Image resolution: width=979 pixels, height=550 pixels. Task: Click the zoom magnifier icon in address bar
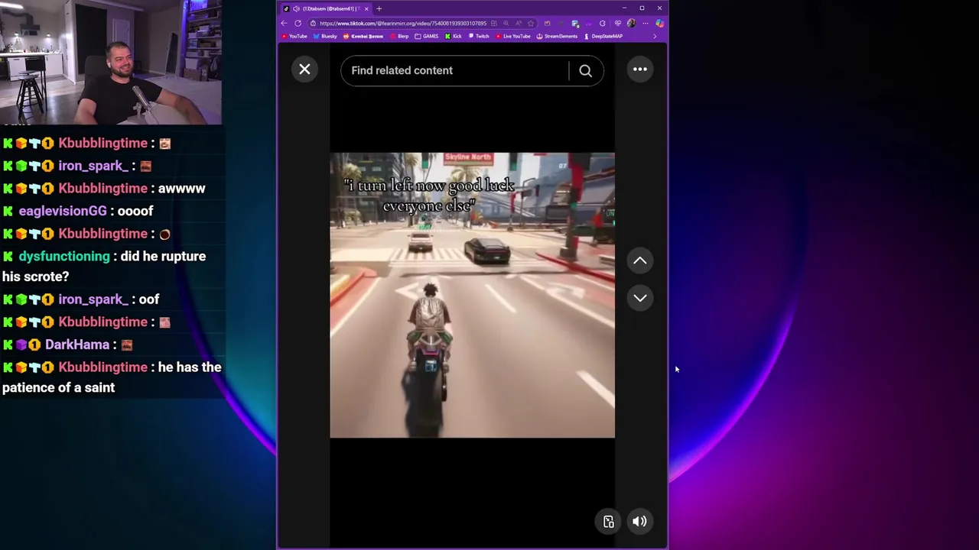[506, 23]
